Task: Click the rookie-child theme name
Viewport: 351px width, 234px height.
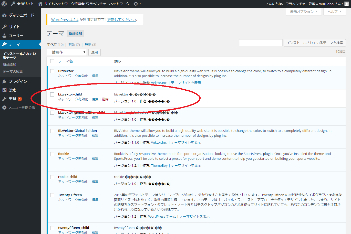Action: pos(68,177)
